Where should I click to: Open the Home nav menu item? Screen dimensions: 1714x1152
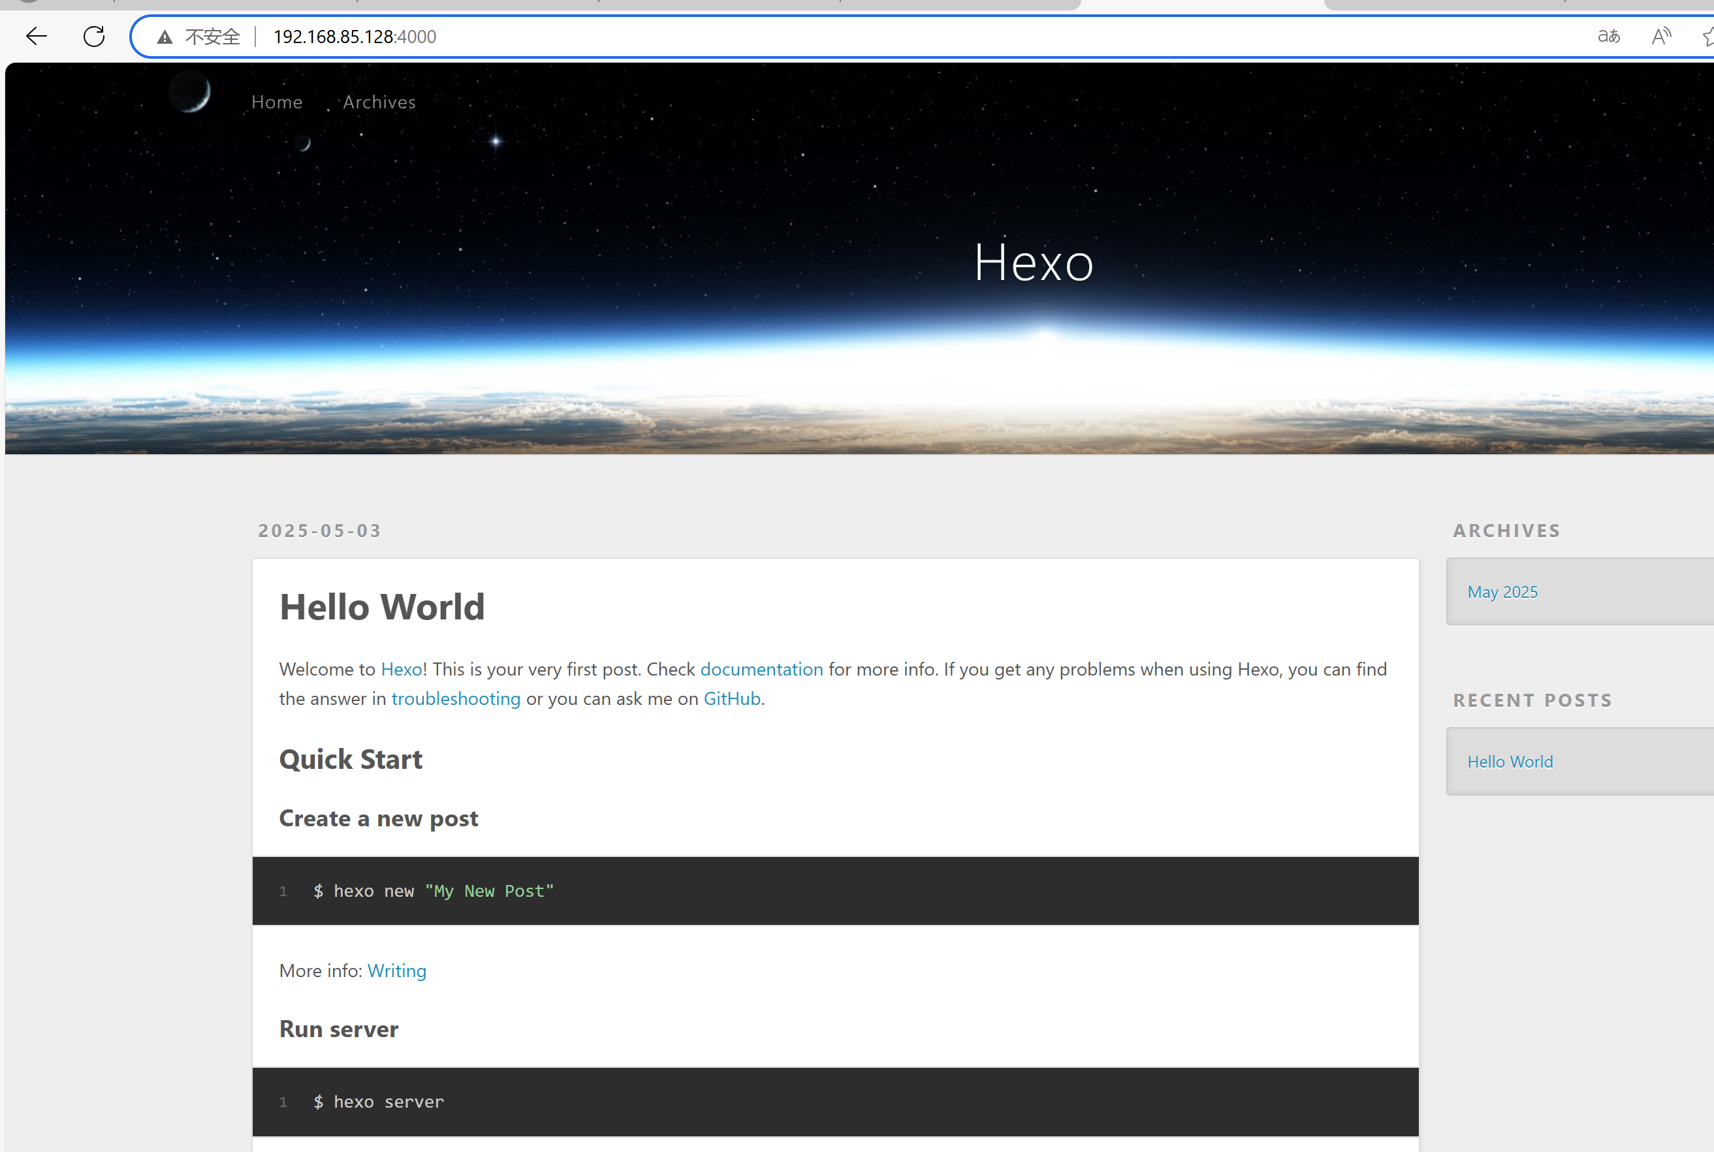pyautogui.click(x=277, y=102)
